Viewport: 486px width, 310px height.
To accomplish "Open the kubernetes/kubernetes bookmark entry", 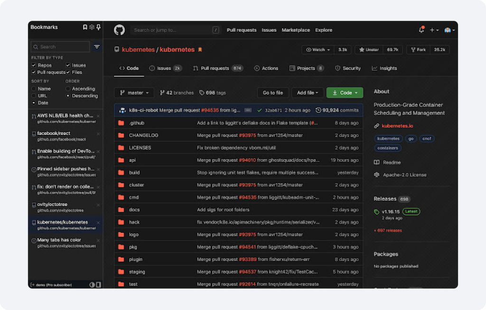I will pyautogui.click(x=65, y=225).
